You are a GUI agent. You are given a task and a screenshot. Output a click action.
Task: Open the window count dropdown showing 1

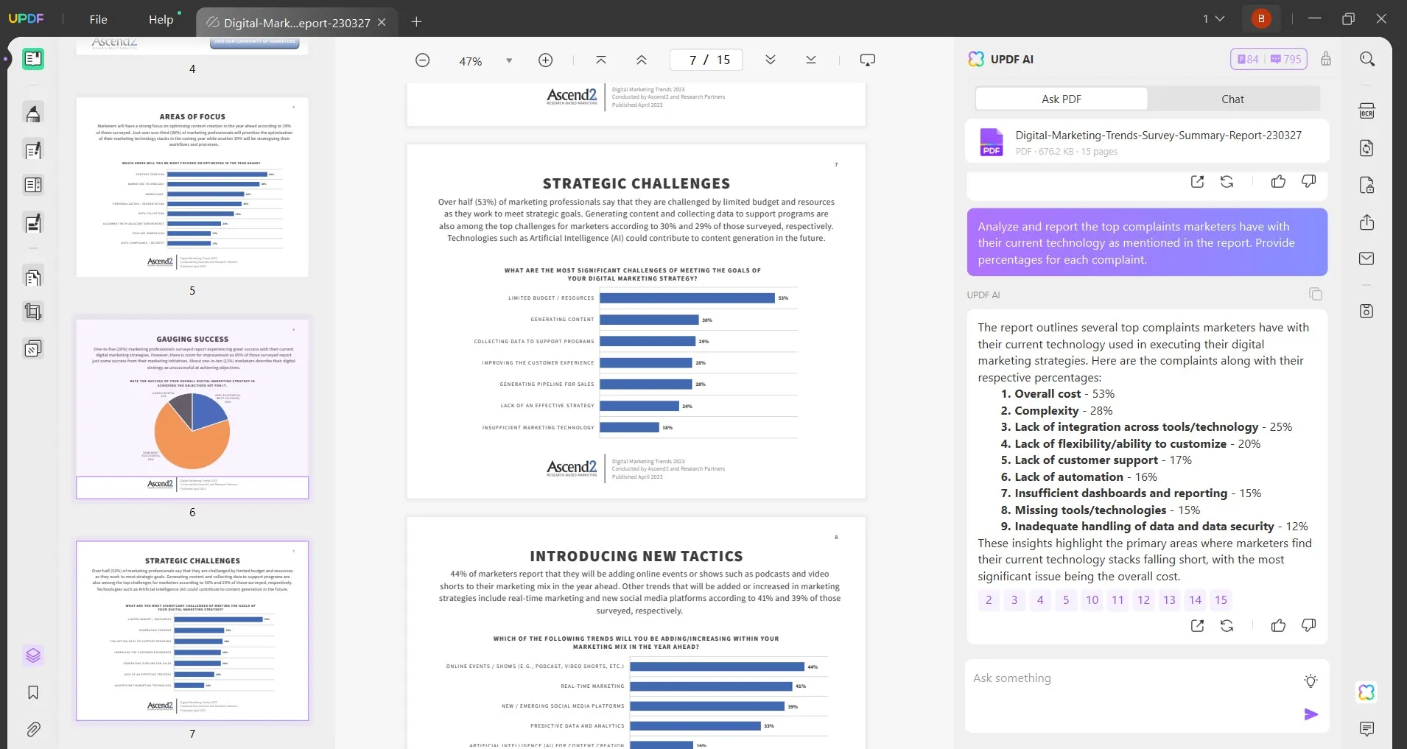pos(1213,19)
